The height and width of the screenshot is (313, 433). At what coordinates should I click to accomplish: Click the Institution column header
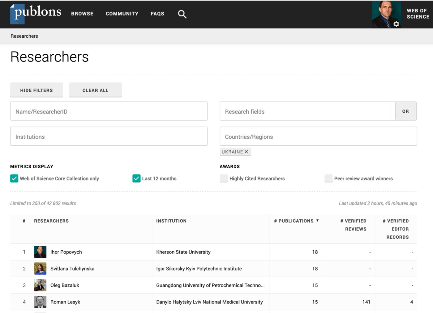[171, 221]
